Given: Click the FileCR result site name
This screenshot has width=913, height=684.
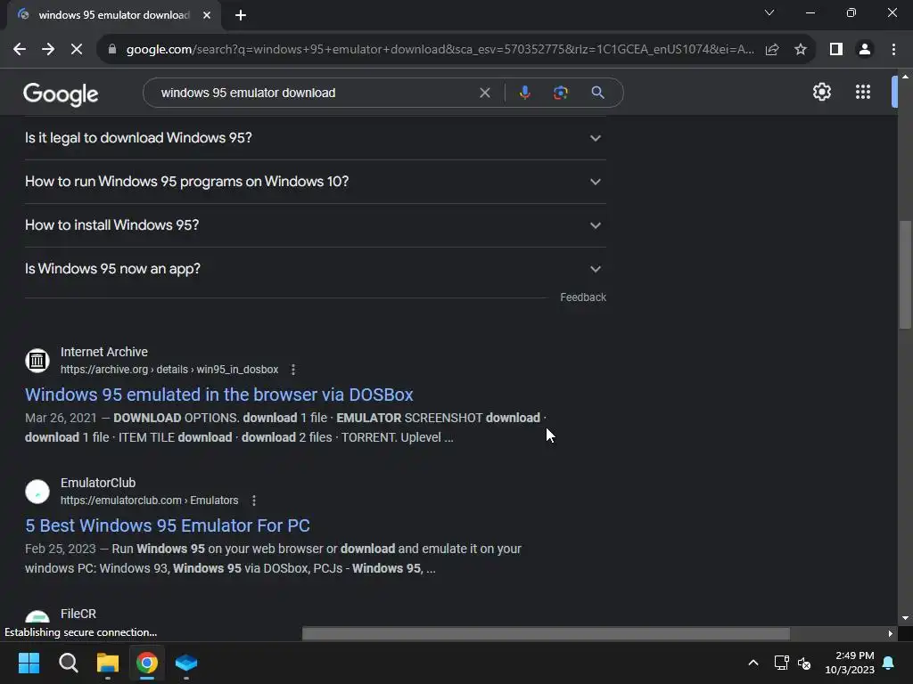Looking at the screenshot, I should pyautogui.click(x=78, y=614).
